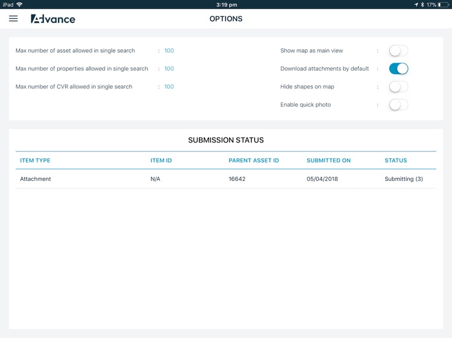Sort by STATUS column header
Viewport: 452px width, 338px height.
[396, 161]
